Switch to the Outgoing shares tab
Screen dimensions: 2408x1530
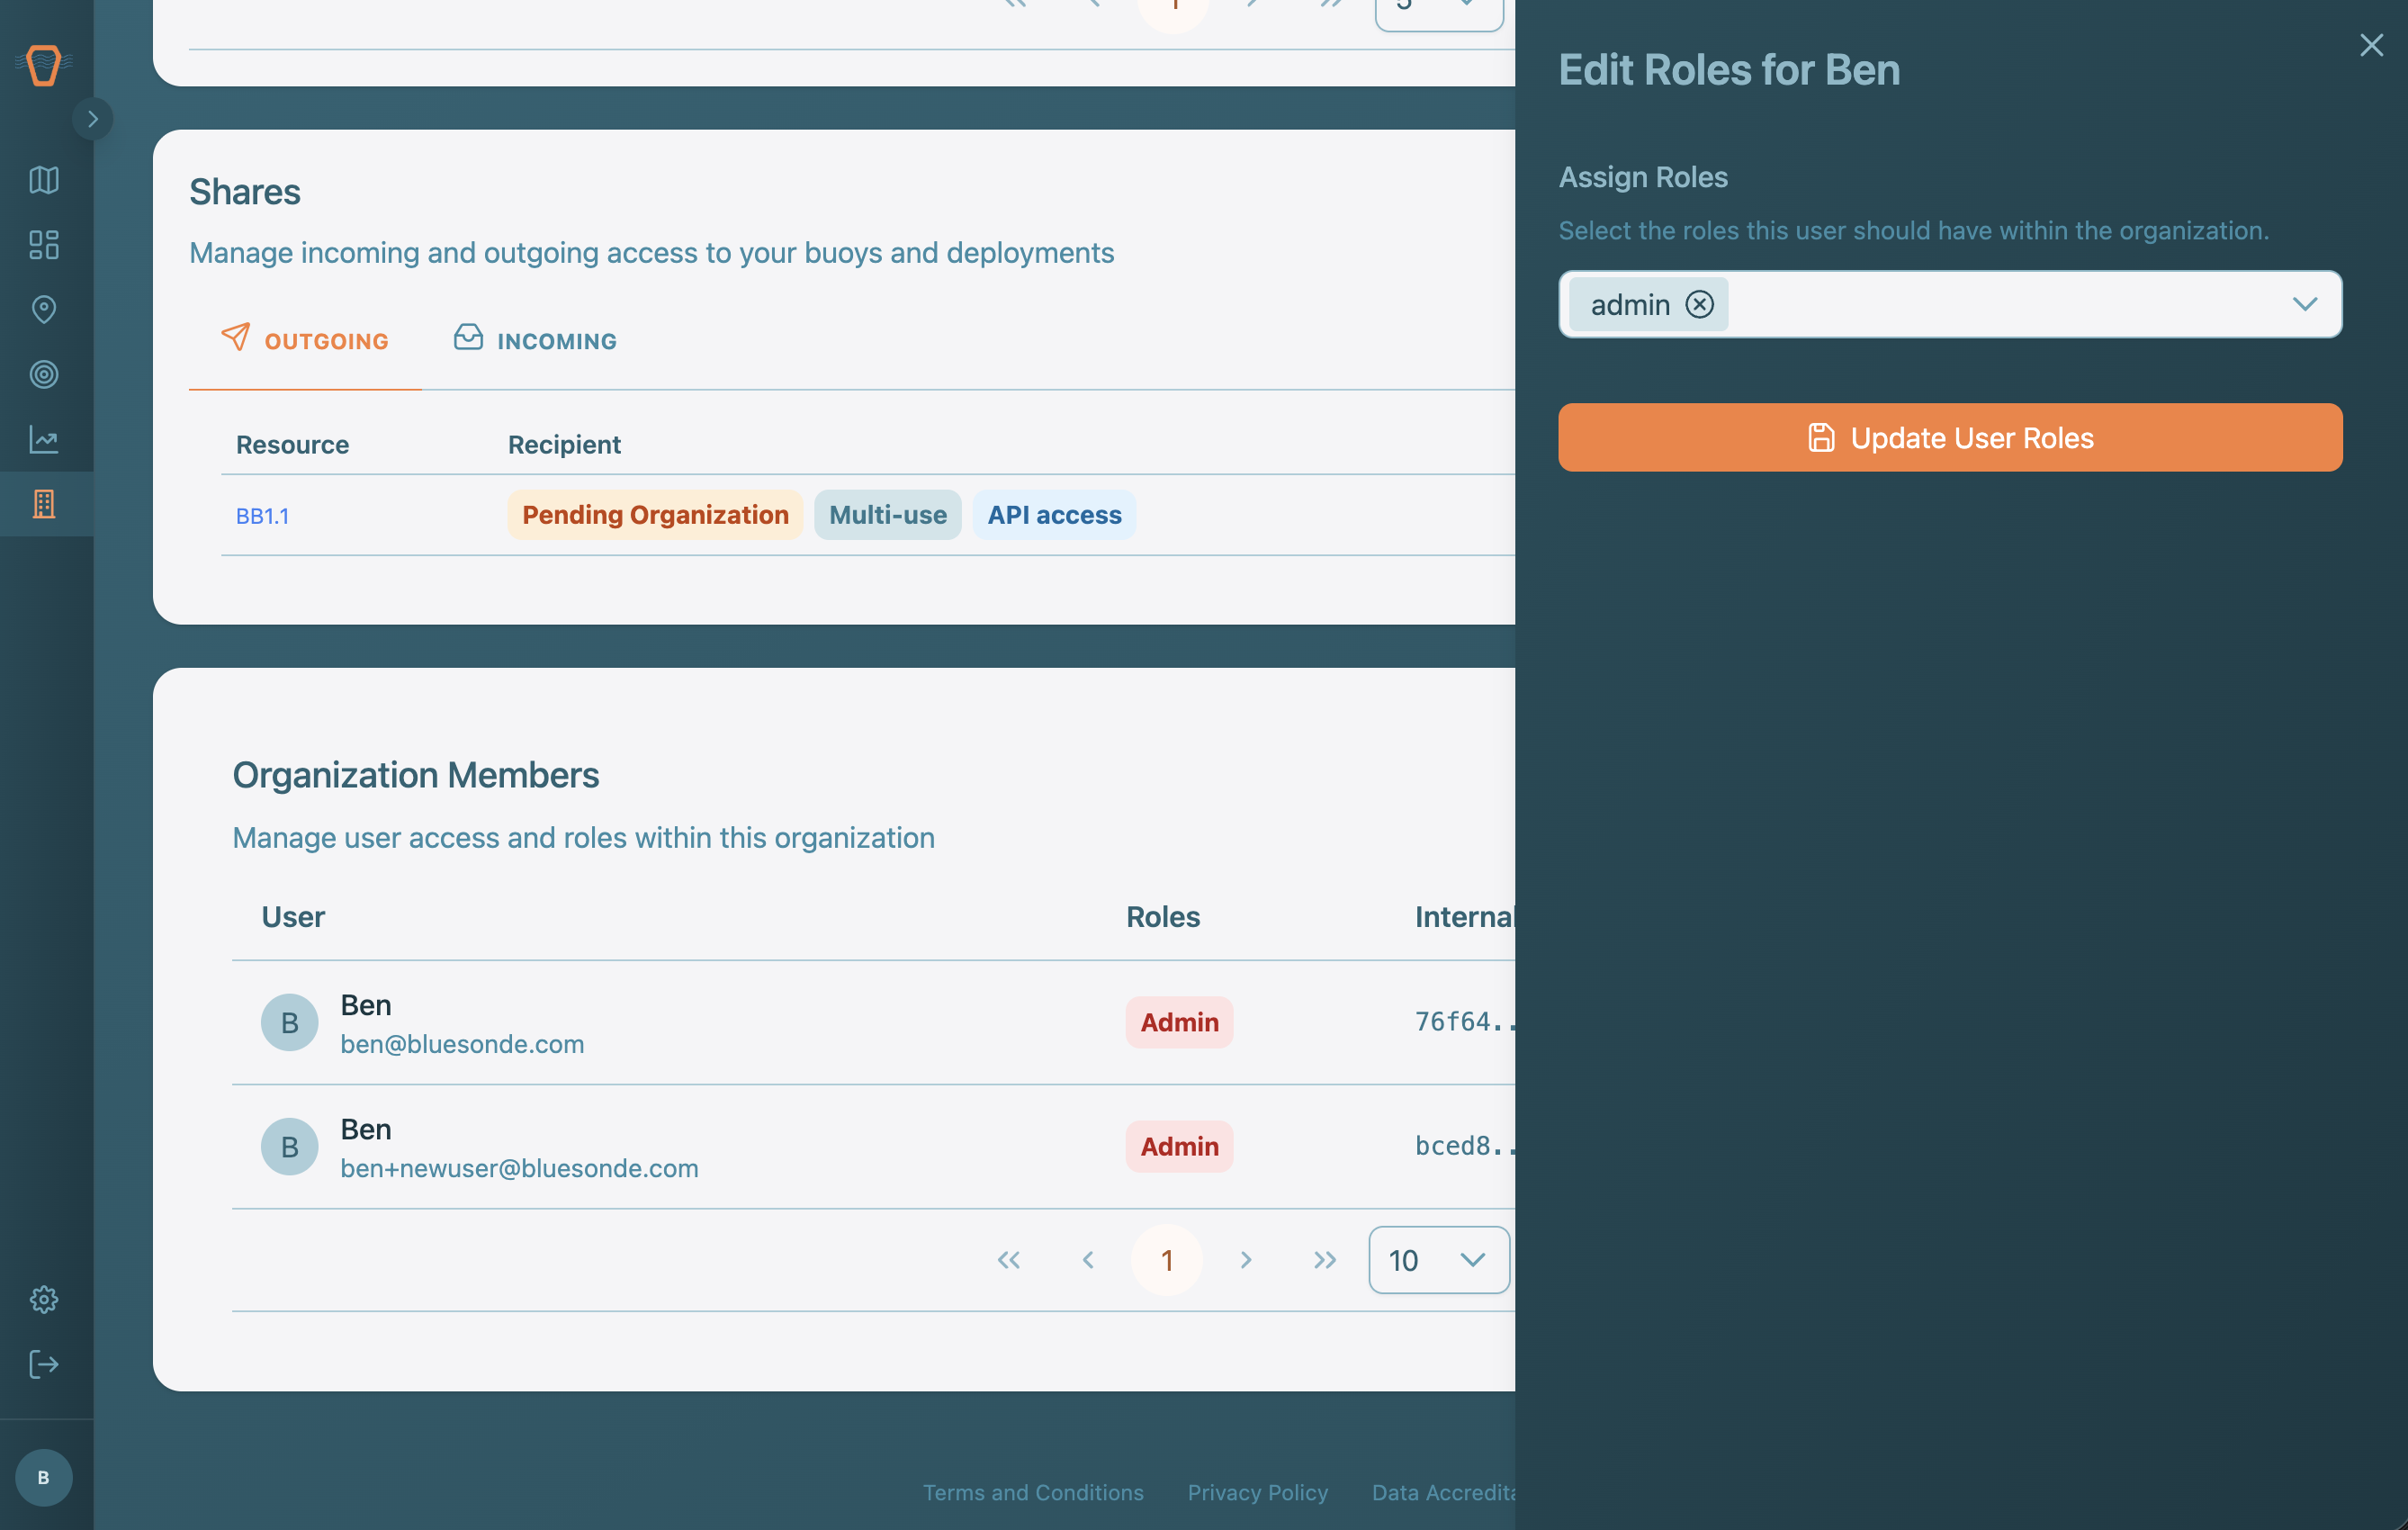click(305, 340)
